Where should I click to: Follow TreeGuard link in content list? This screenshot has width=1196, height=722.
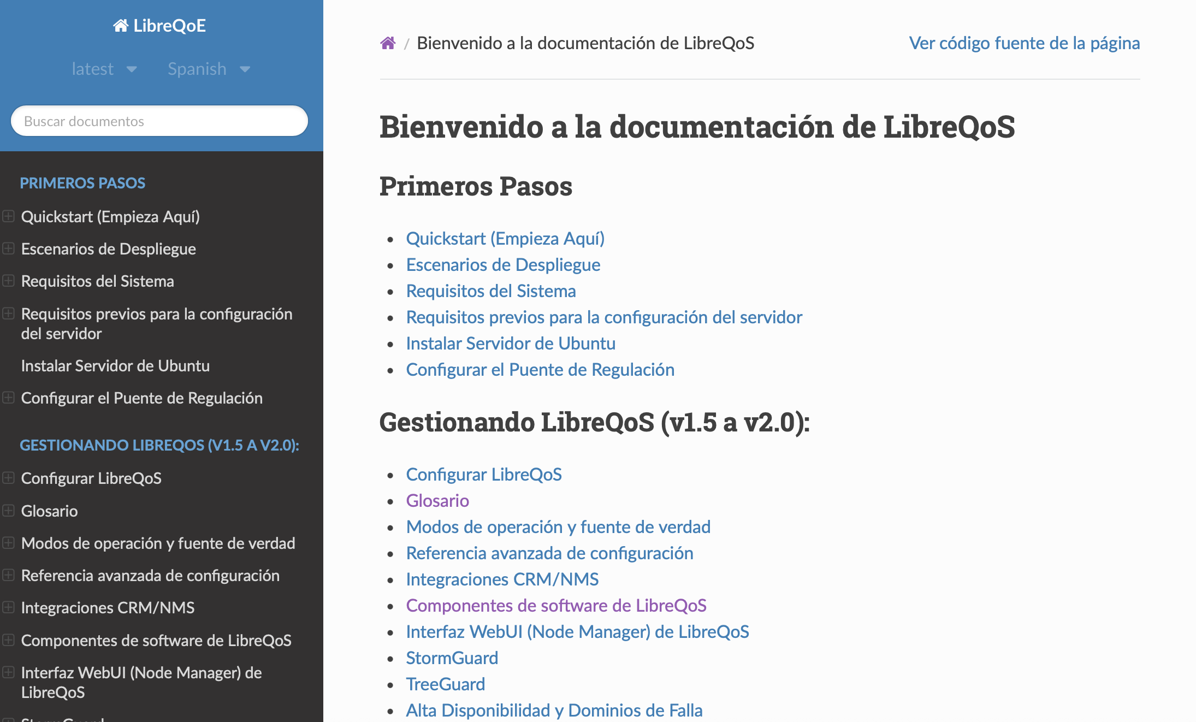point(445,684)
